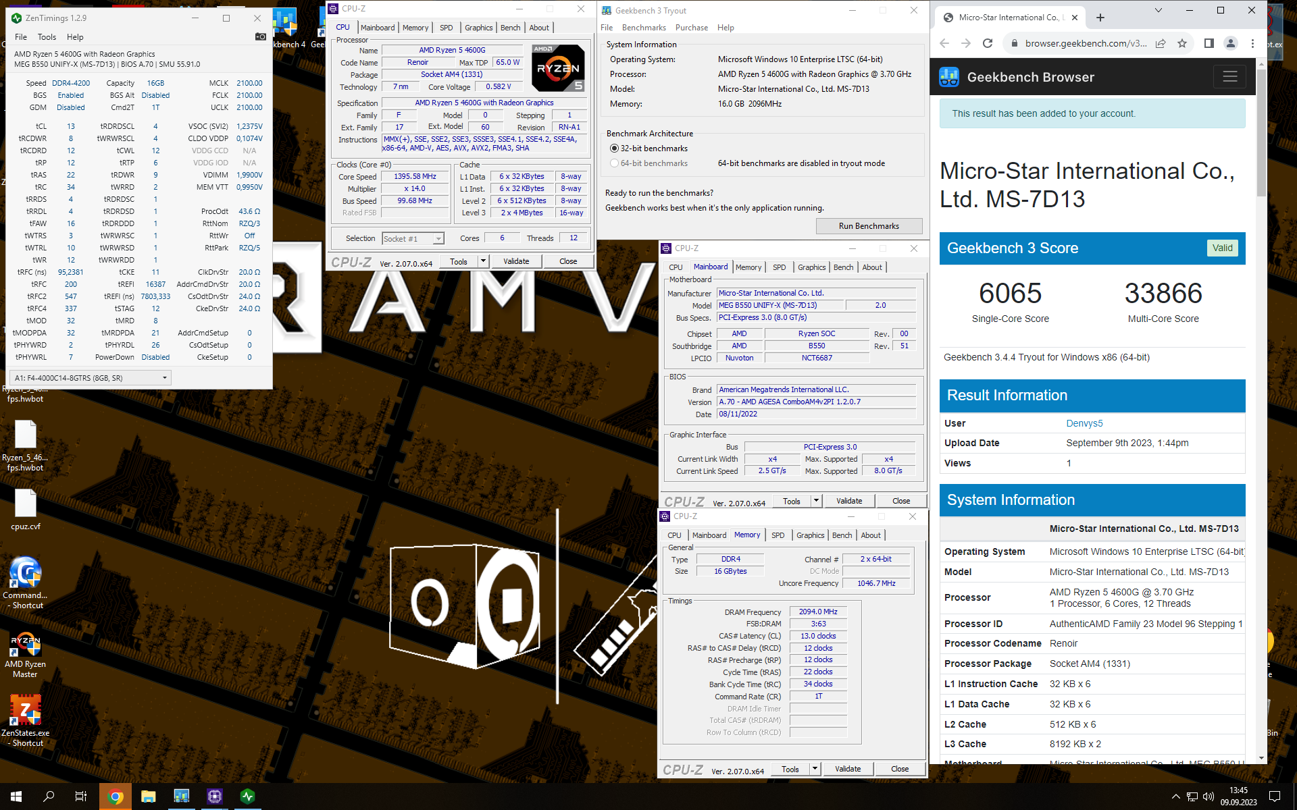This screenshot has height=810, width=1297.
Task: Expand Tools dropdown arrow in Mainboard window
Action: pos(816,501)
